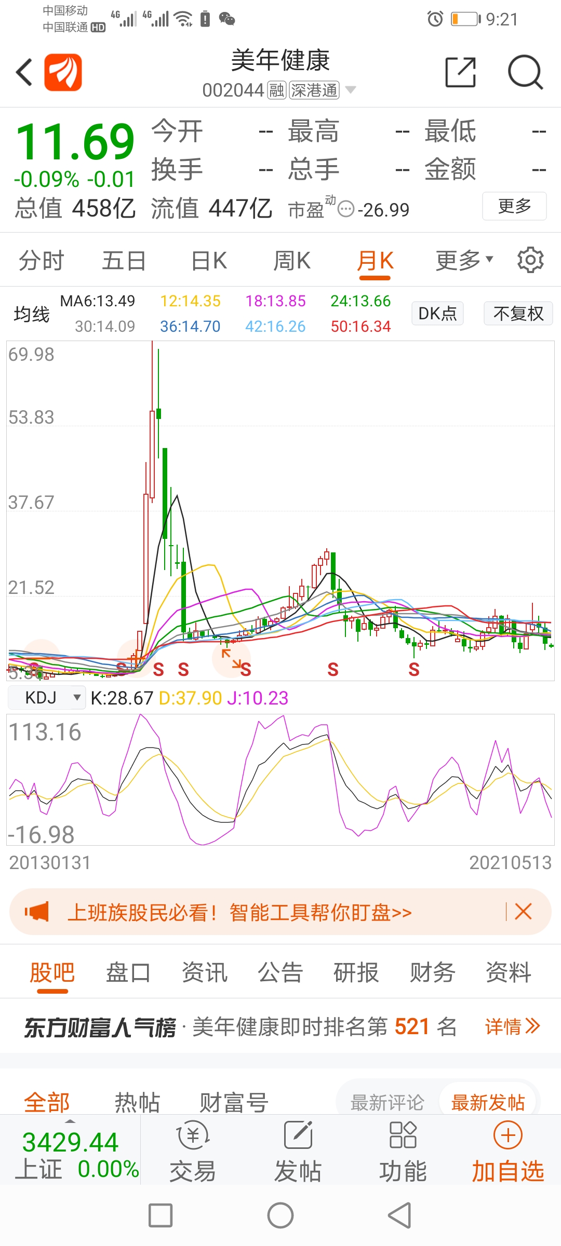The height and width of the screenshot is (1246, 561).
Task: Tap MA6:13.49 average value
Action: [x=98, y=301]
